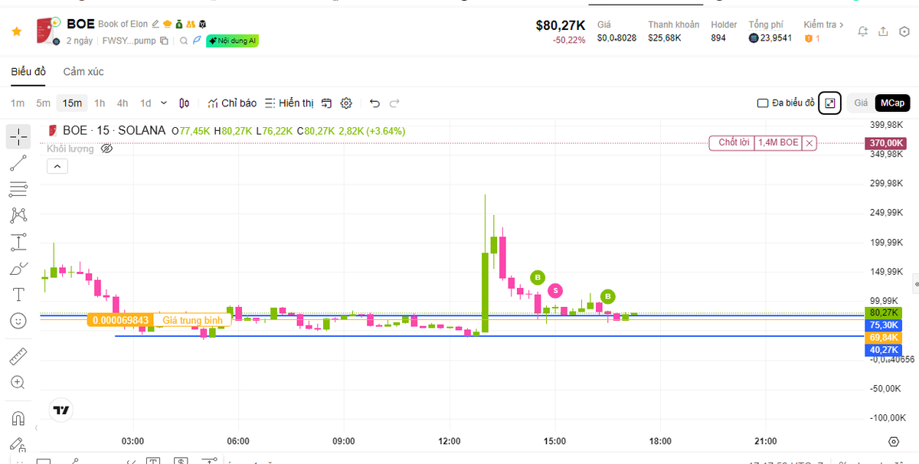Click the orange shield audit warning icon

click(x=808, y=38)
